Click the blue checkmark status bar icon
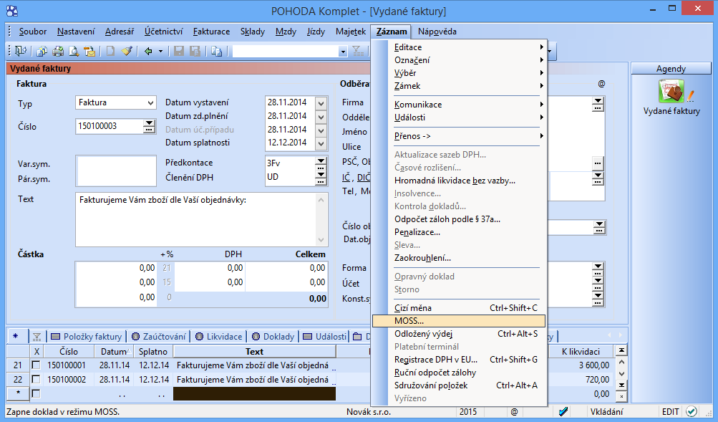The image size is (718, 422). [x=563, y=411]
